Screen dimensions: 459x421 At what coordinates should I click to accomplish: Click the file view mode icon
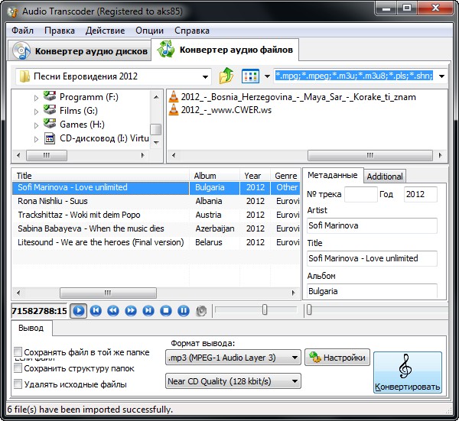[x=250, y=76]
